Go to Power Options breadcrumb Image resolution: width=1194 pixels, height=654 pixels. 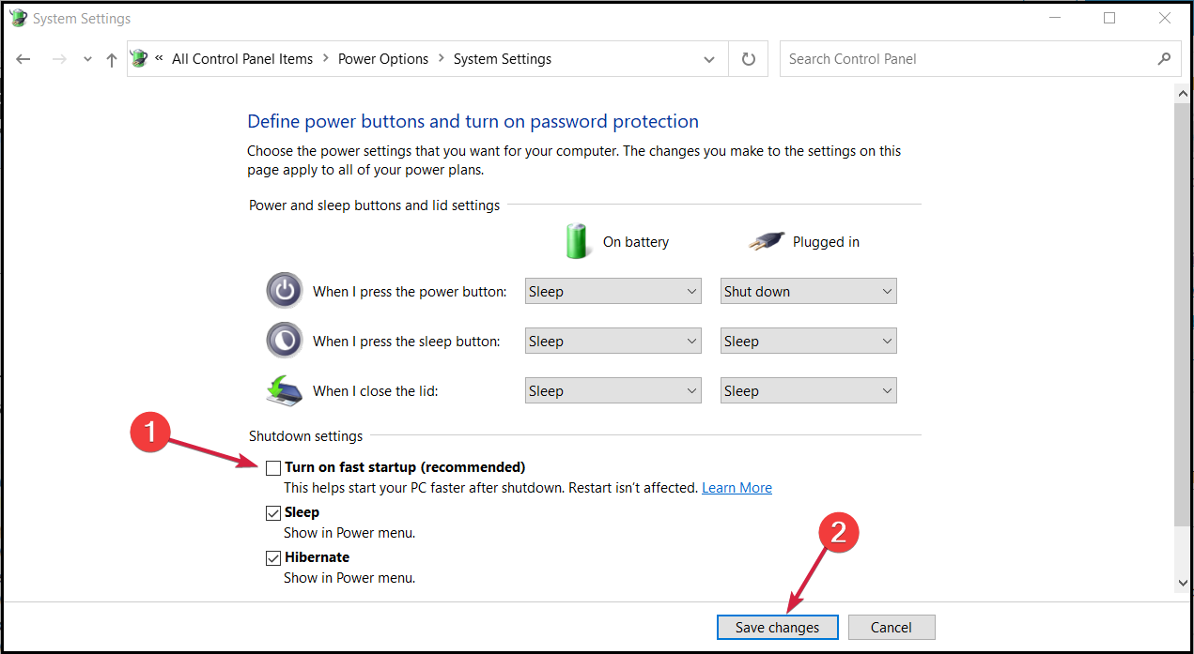tap(383, 59)
